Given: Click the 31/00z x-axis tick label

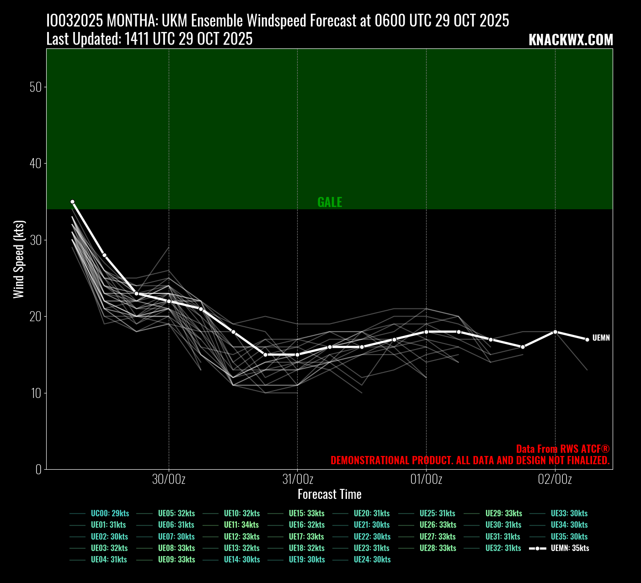Looking at the screenshot, I should point(298,479).
